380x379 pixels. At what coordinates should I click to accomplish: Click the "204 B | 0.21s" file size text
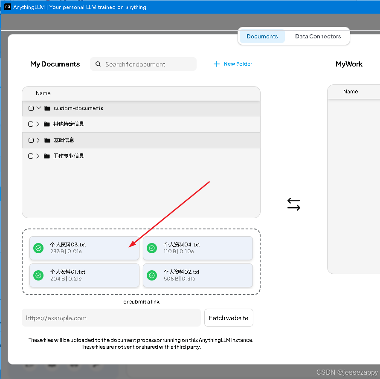66,279
